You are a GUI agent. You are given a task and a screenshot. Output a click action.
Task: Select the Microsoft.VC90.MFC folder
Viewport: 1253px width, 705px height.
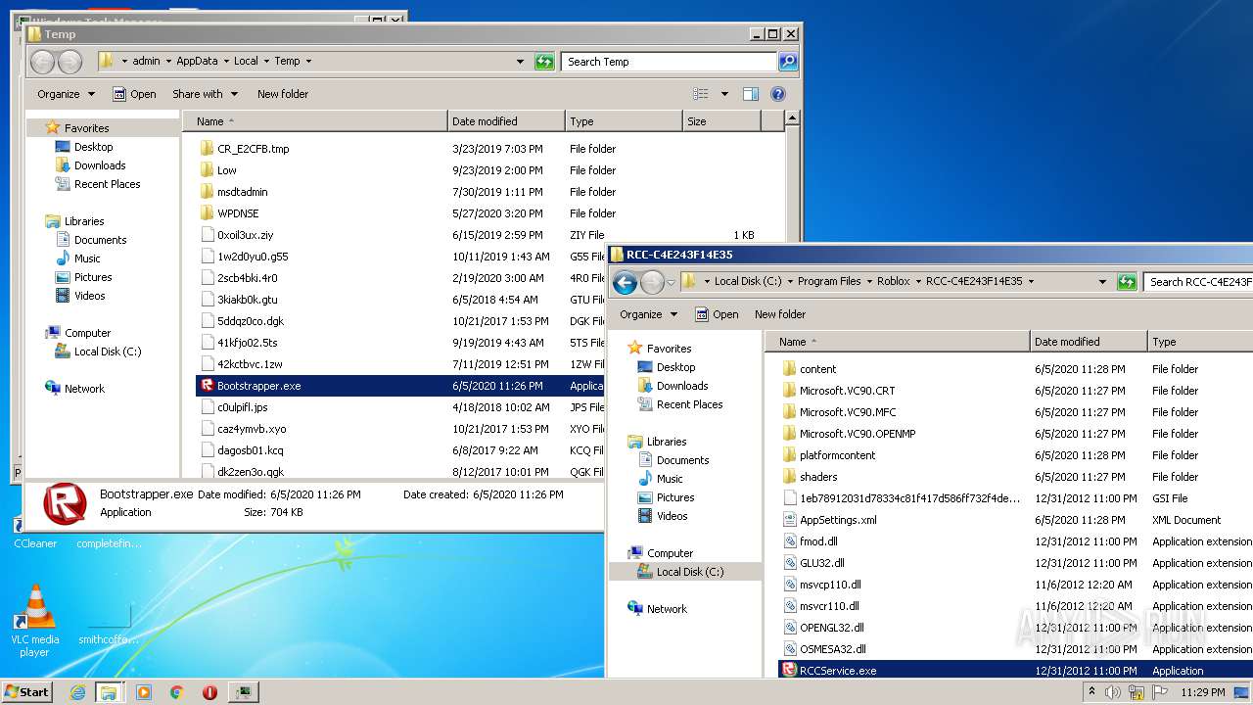coord(848,412)
